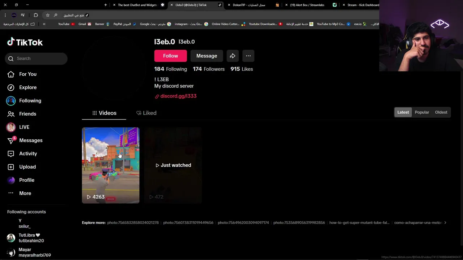The width and height of the screenshot is (463, 260).
Task: Go to the Explore page
Action: (x=22, y=87)
